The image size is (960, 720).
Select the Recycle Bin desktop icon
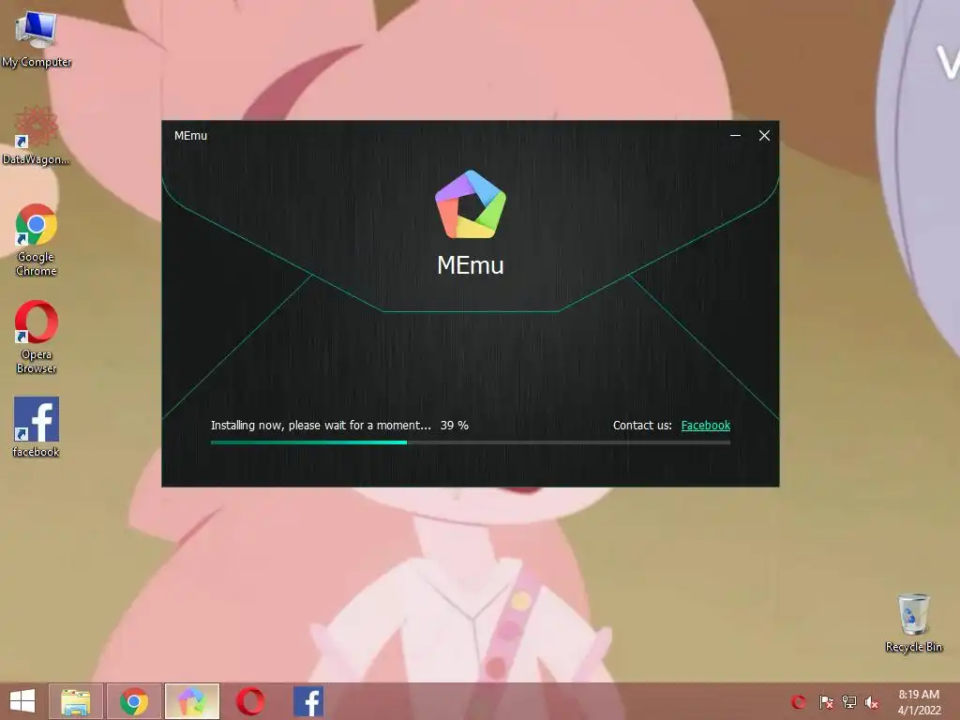[913, 622]
